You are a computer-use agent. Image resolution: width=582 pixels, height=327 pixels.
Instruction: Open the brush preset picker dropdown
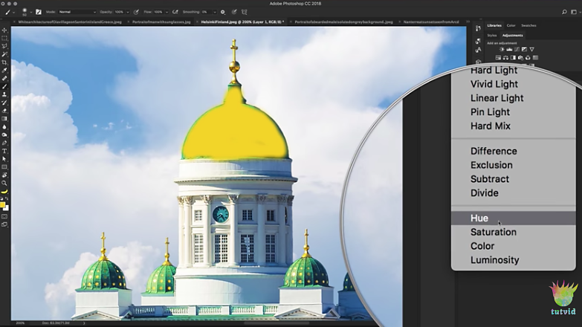coord(30,12)
